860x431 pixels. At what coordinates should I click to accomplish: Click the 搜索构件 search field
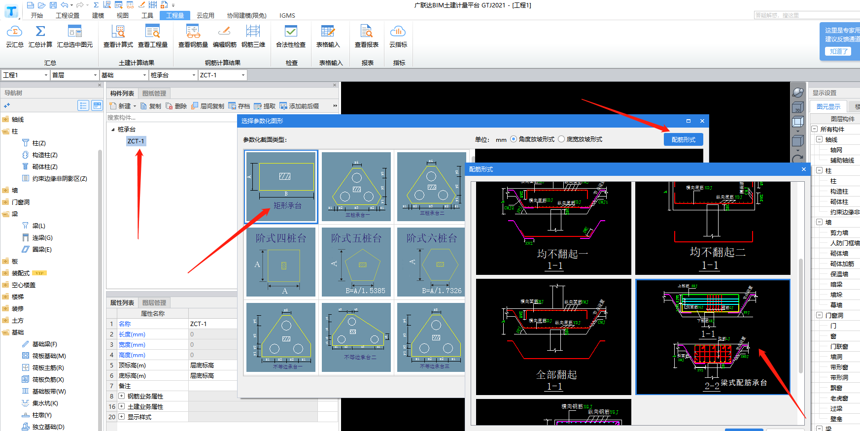172,117
